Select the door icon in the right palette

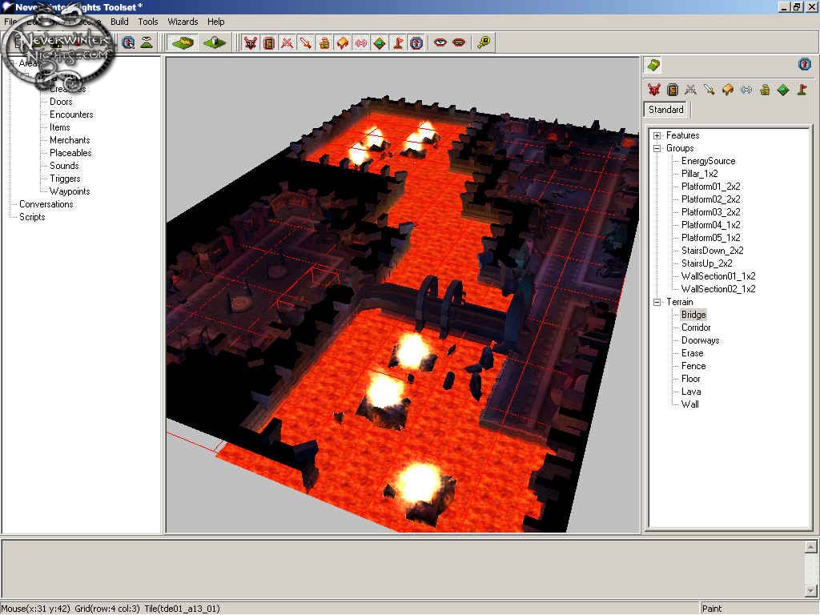(673, 90)
